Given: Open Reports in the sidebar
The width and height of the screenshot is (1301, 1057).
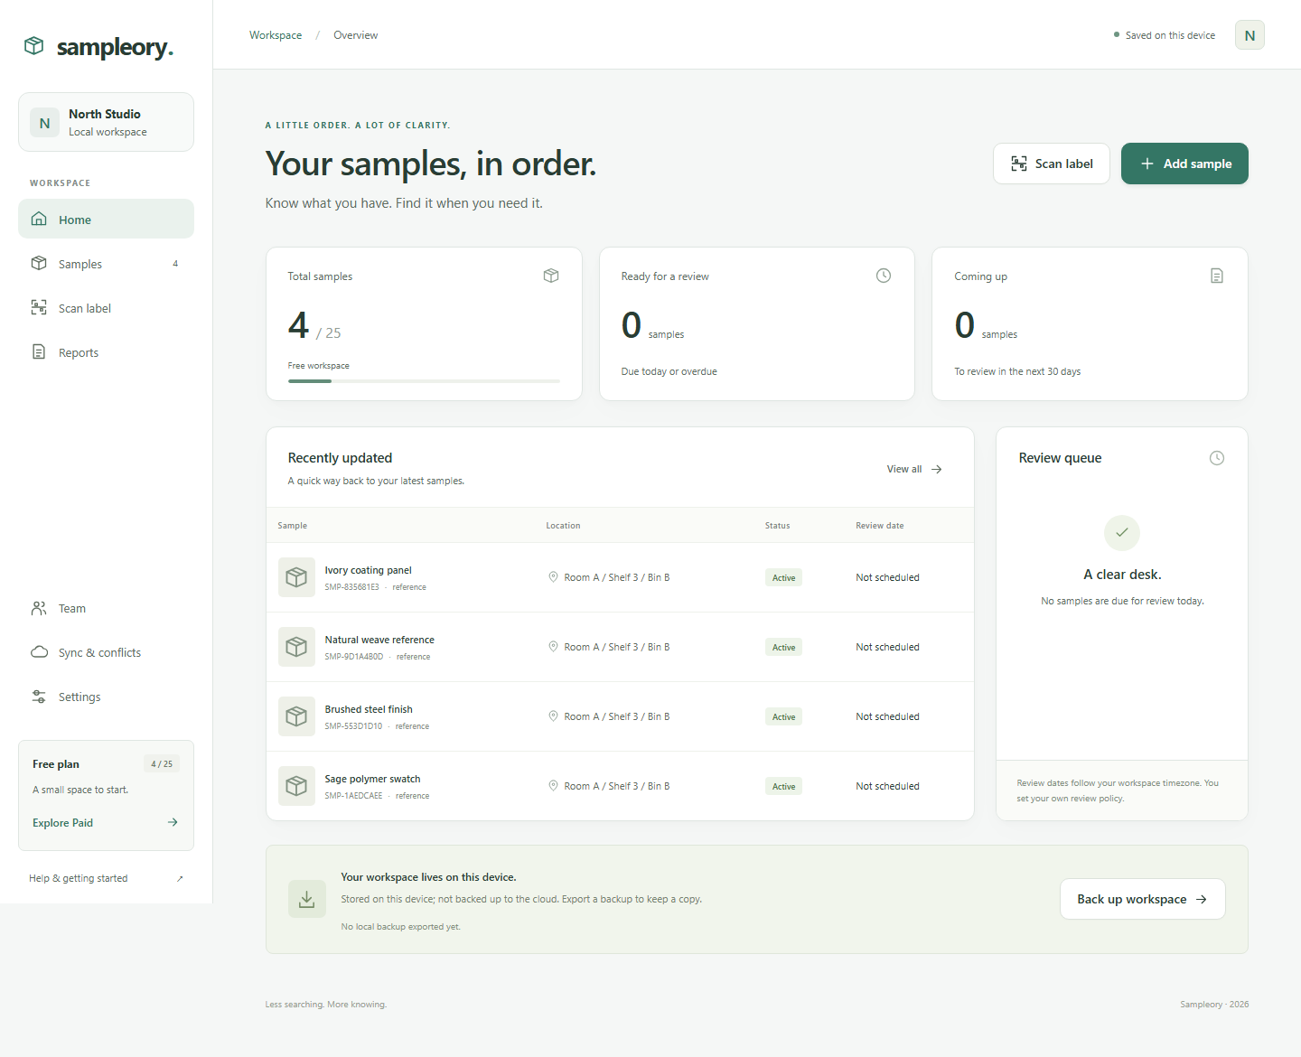Looking at the screenshot, I should tap(106, 351).
